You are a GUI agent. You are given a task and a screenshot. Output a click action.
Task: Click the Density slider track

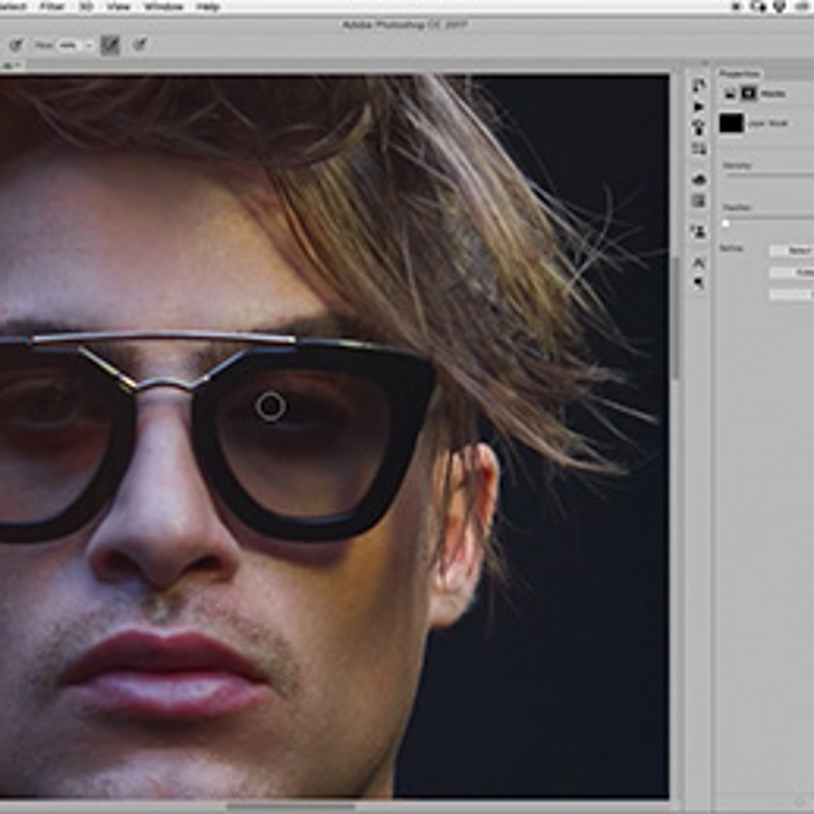(x=769, y=176)
